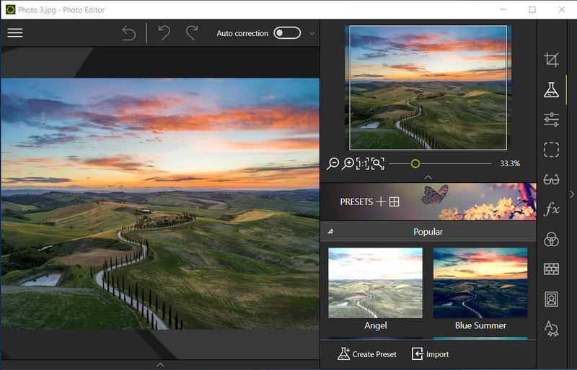Screen dimensions: 577x370
Task: Click the PRESETS header label
Action: (356, 202)
